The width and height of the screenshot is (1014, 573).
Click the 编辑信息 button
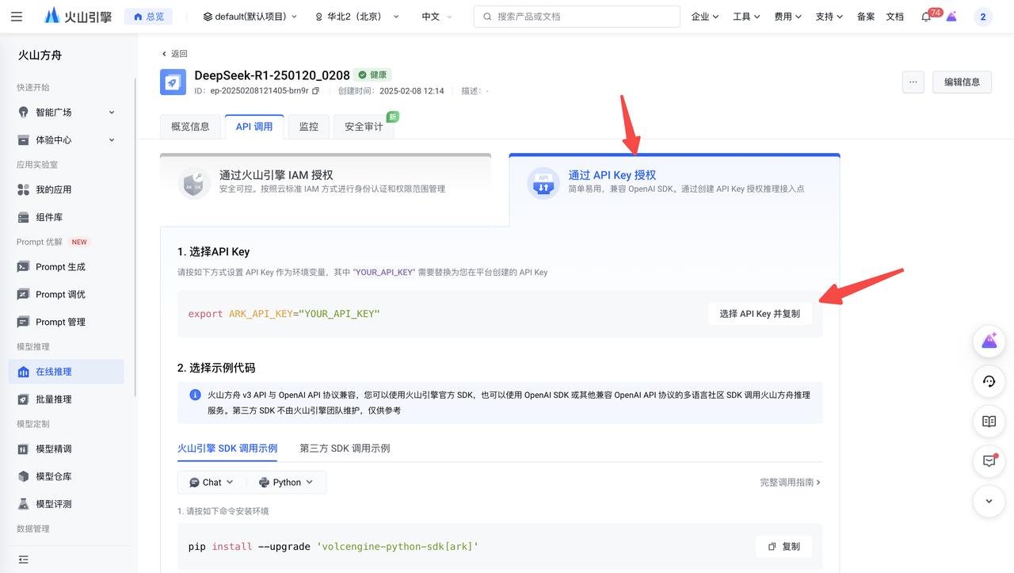[962, 82]
